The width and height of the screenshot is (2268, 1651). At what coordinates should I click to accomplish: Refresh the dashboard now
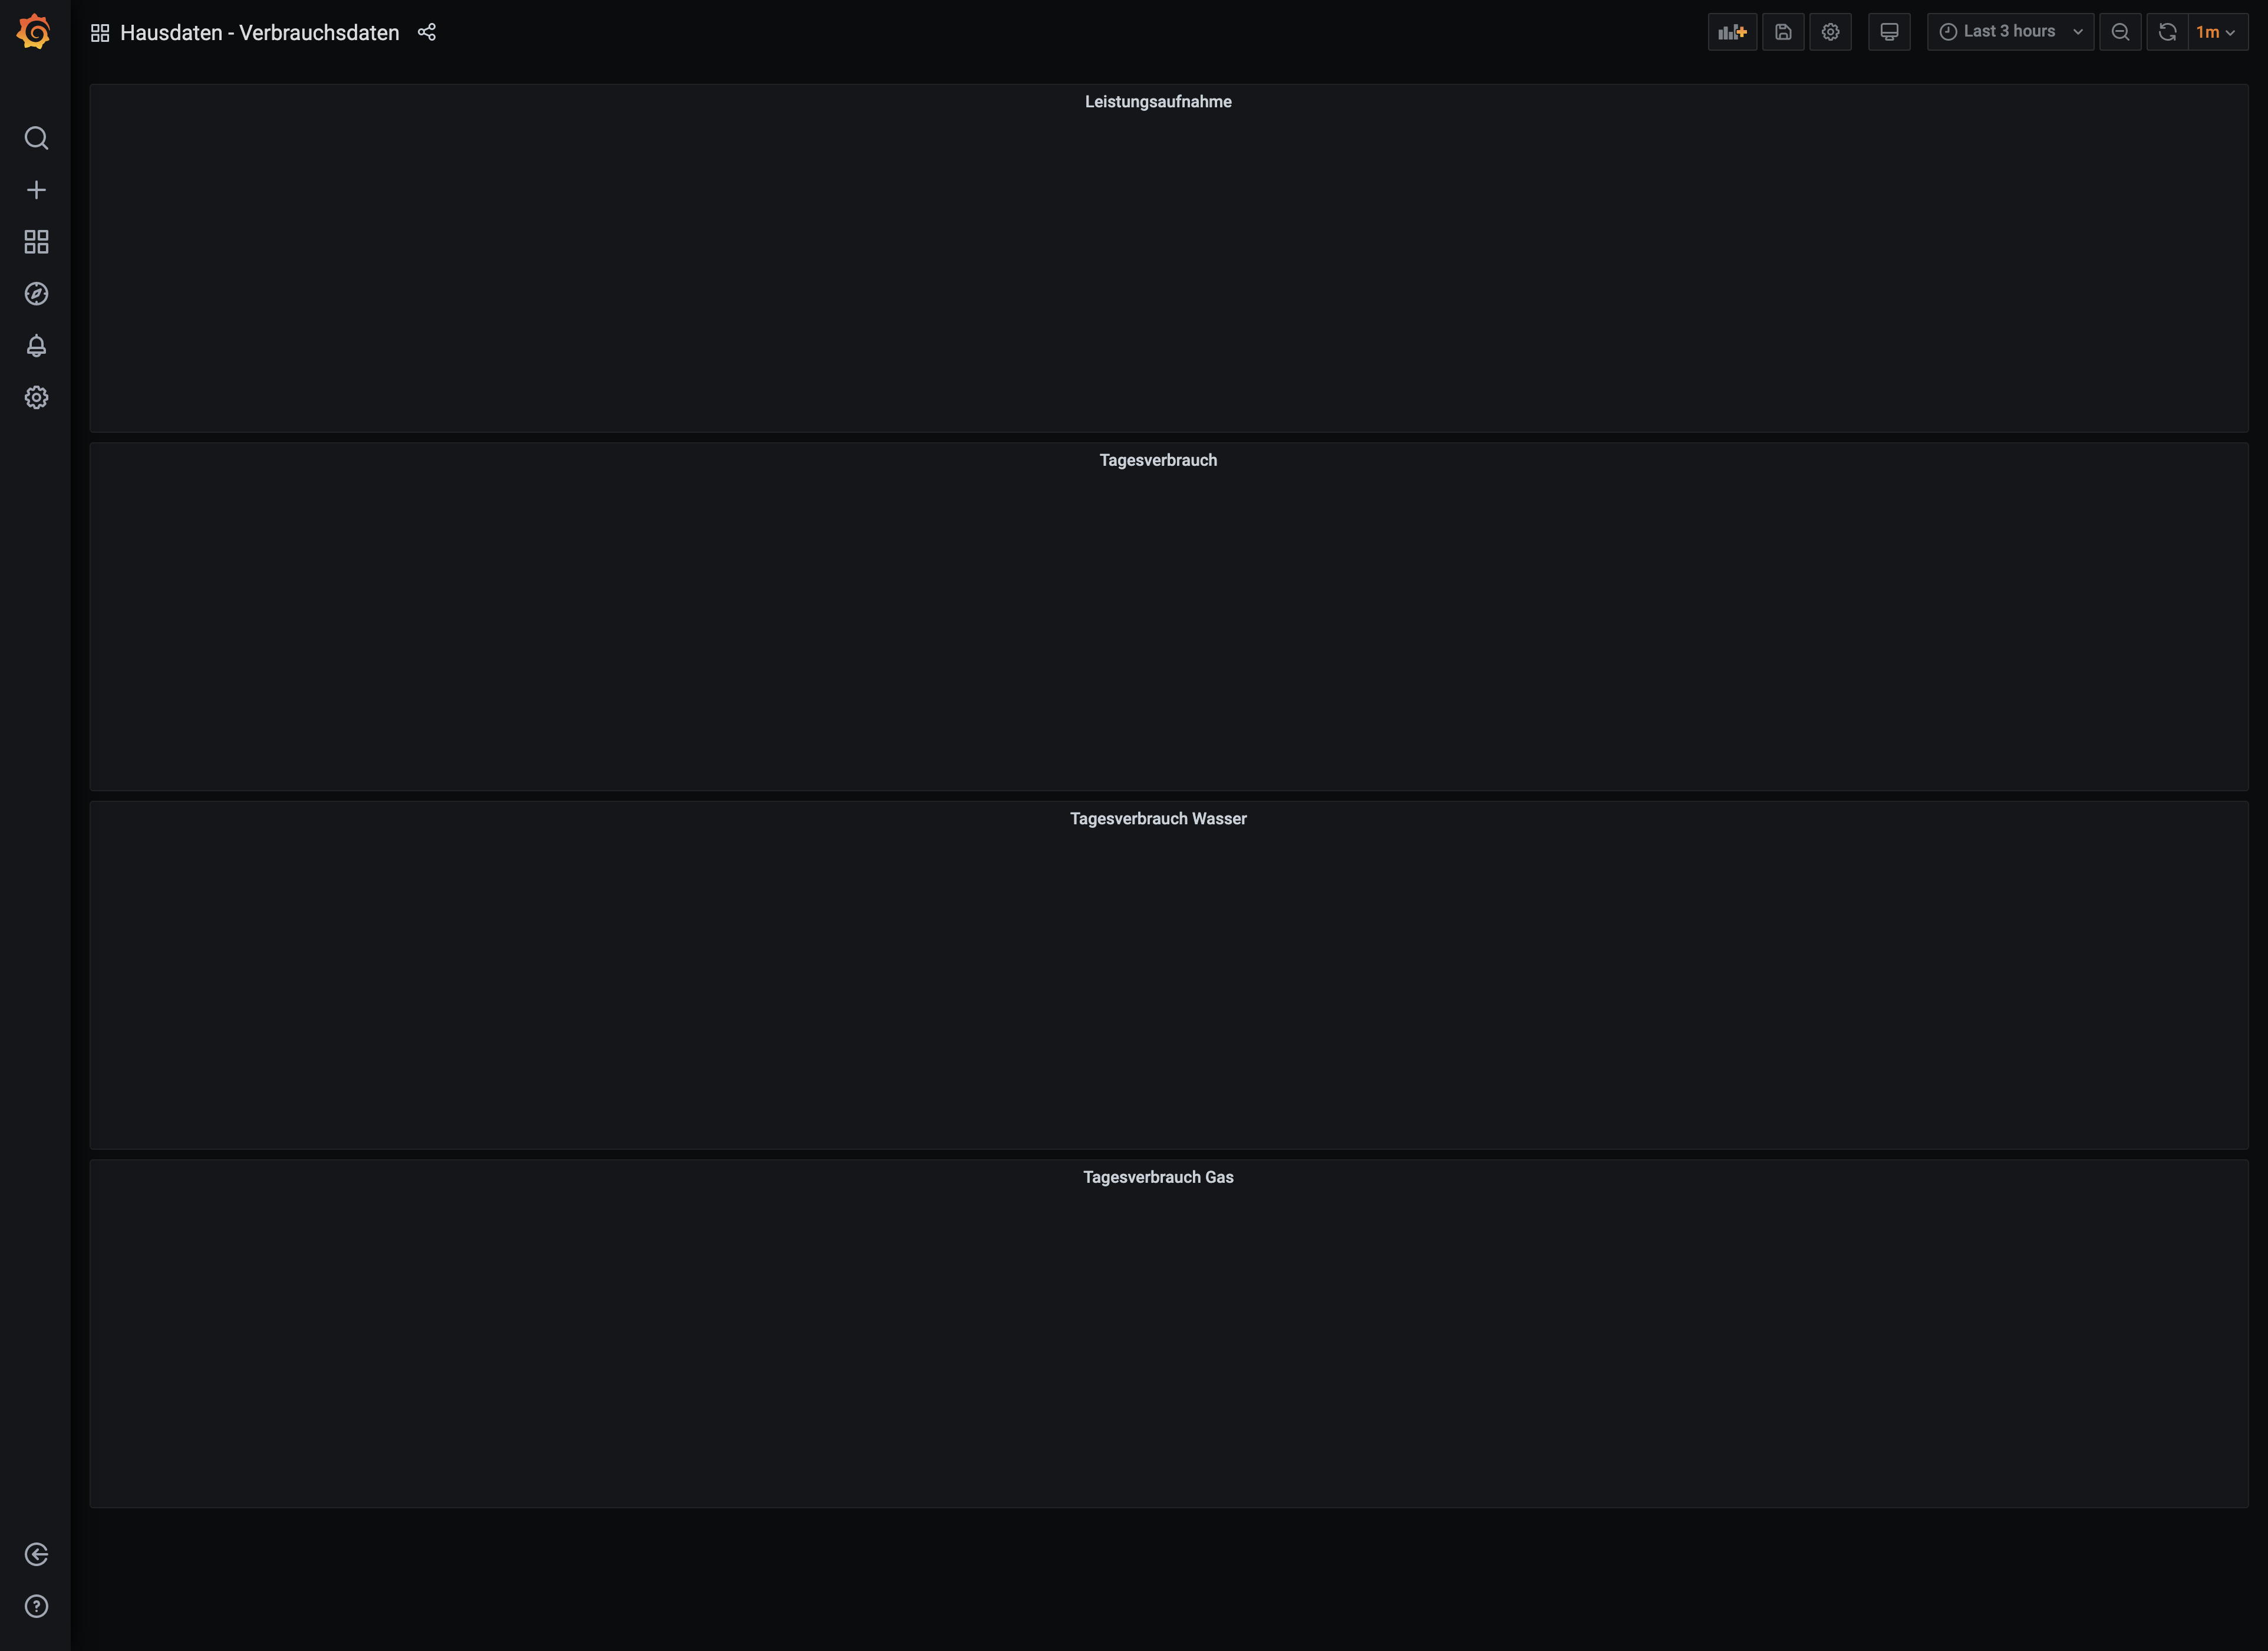[2167, 32]
